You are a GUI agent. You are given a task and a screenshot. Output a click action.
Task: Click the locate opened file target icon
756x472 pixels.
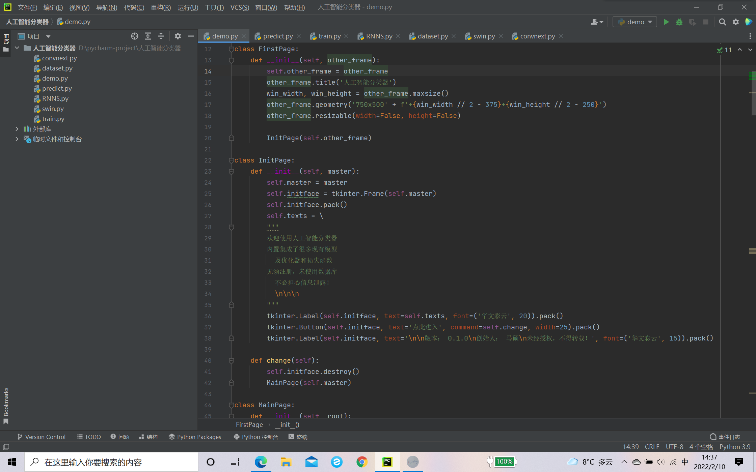click(135, 36)
